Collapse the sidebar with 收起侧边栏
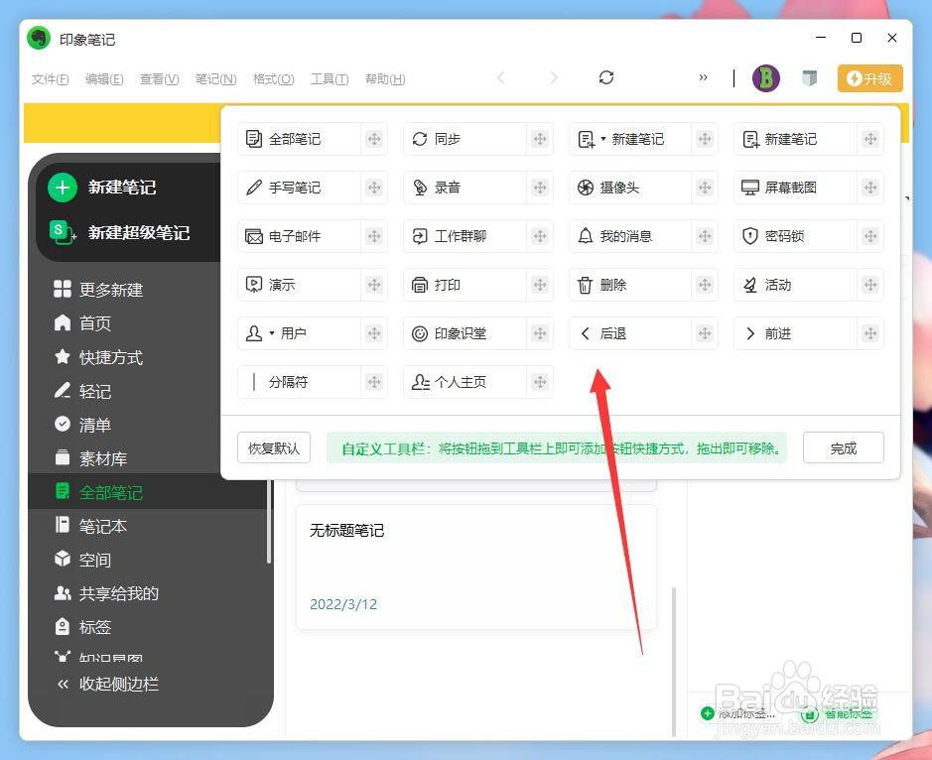 tap(108, 685)
